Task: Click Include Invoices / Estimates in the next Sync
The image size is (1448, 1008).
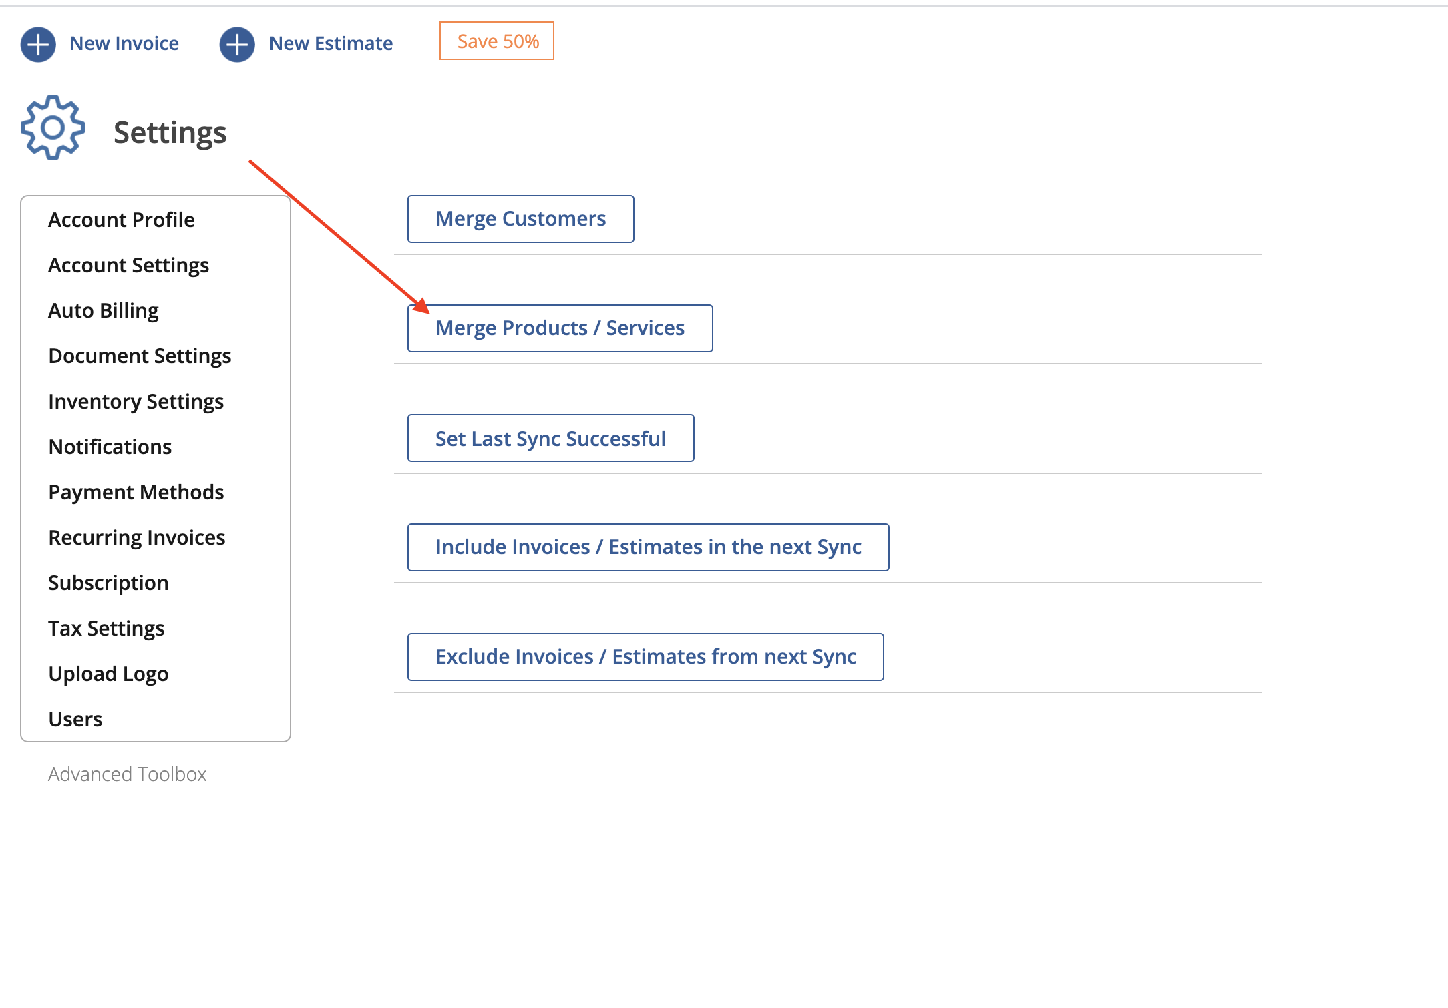Action: (x=648, y=547)
